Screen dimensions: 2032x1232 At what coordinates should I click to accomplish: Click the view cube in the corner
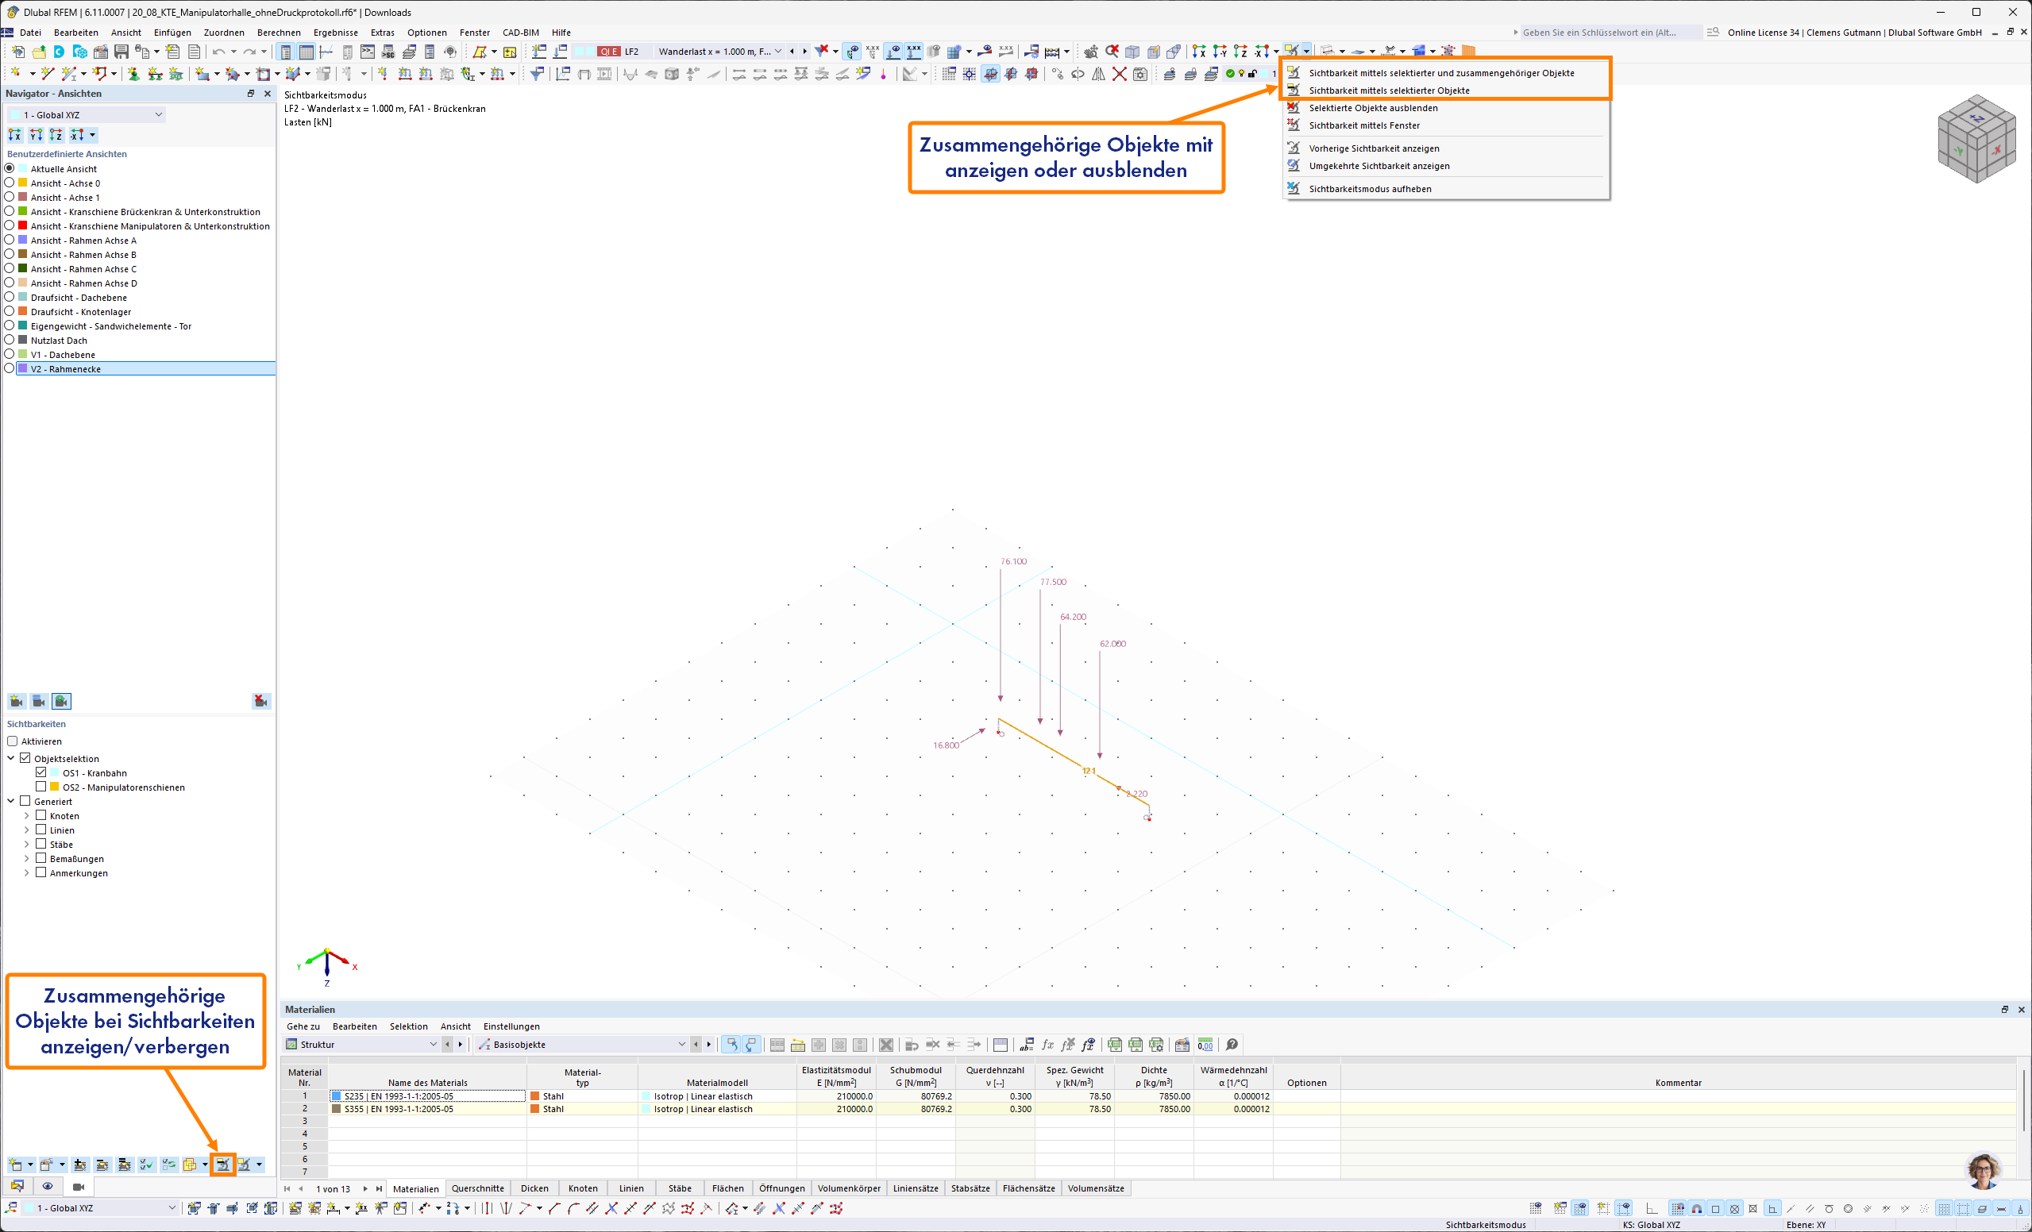[1976, 139]
